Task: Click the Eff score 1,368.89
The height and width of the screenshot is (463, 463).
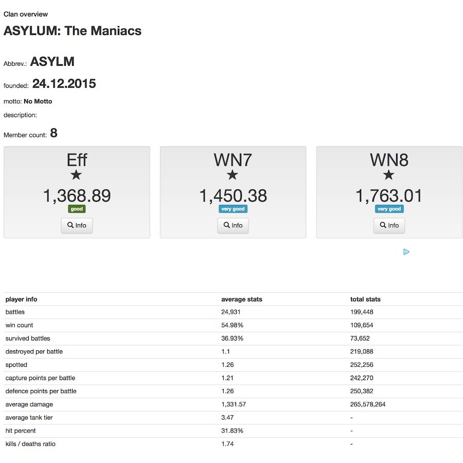Action: coord(77,195)
